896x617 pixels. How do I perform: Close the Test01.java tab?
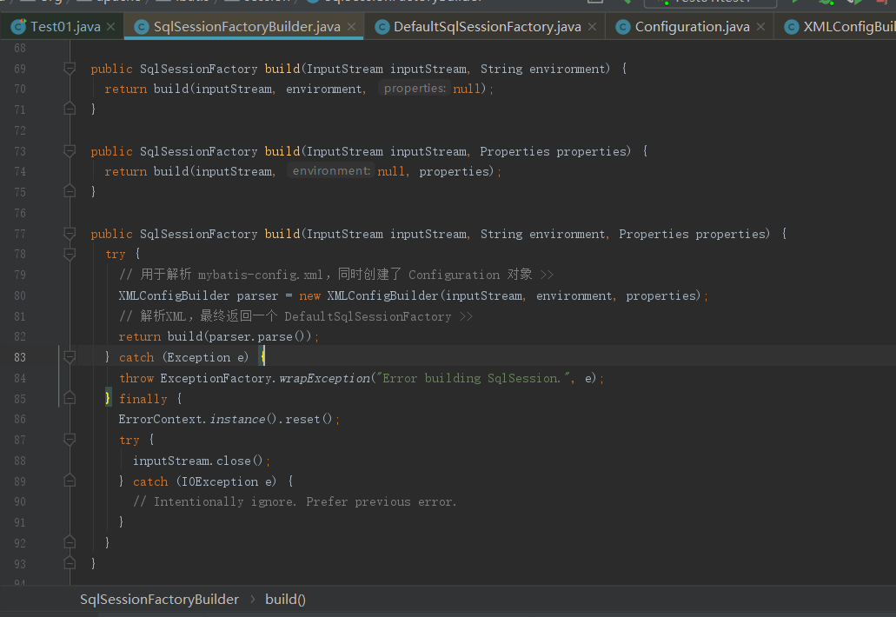pos(111,27)
